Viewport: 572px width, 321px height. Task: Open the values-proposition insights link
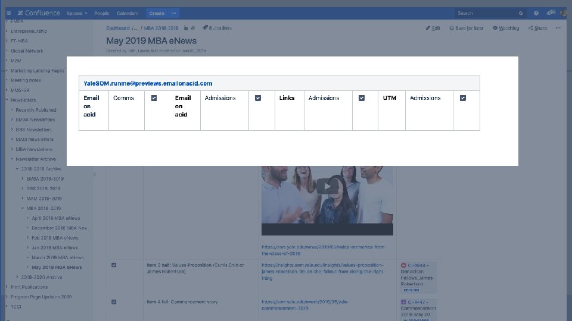click(322, 272)
